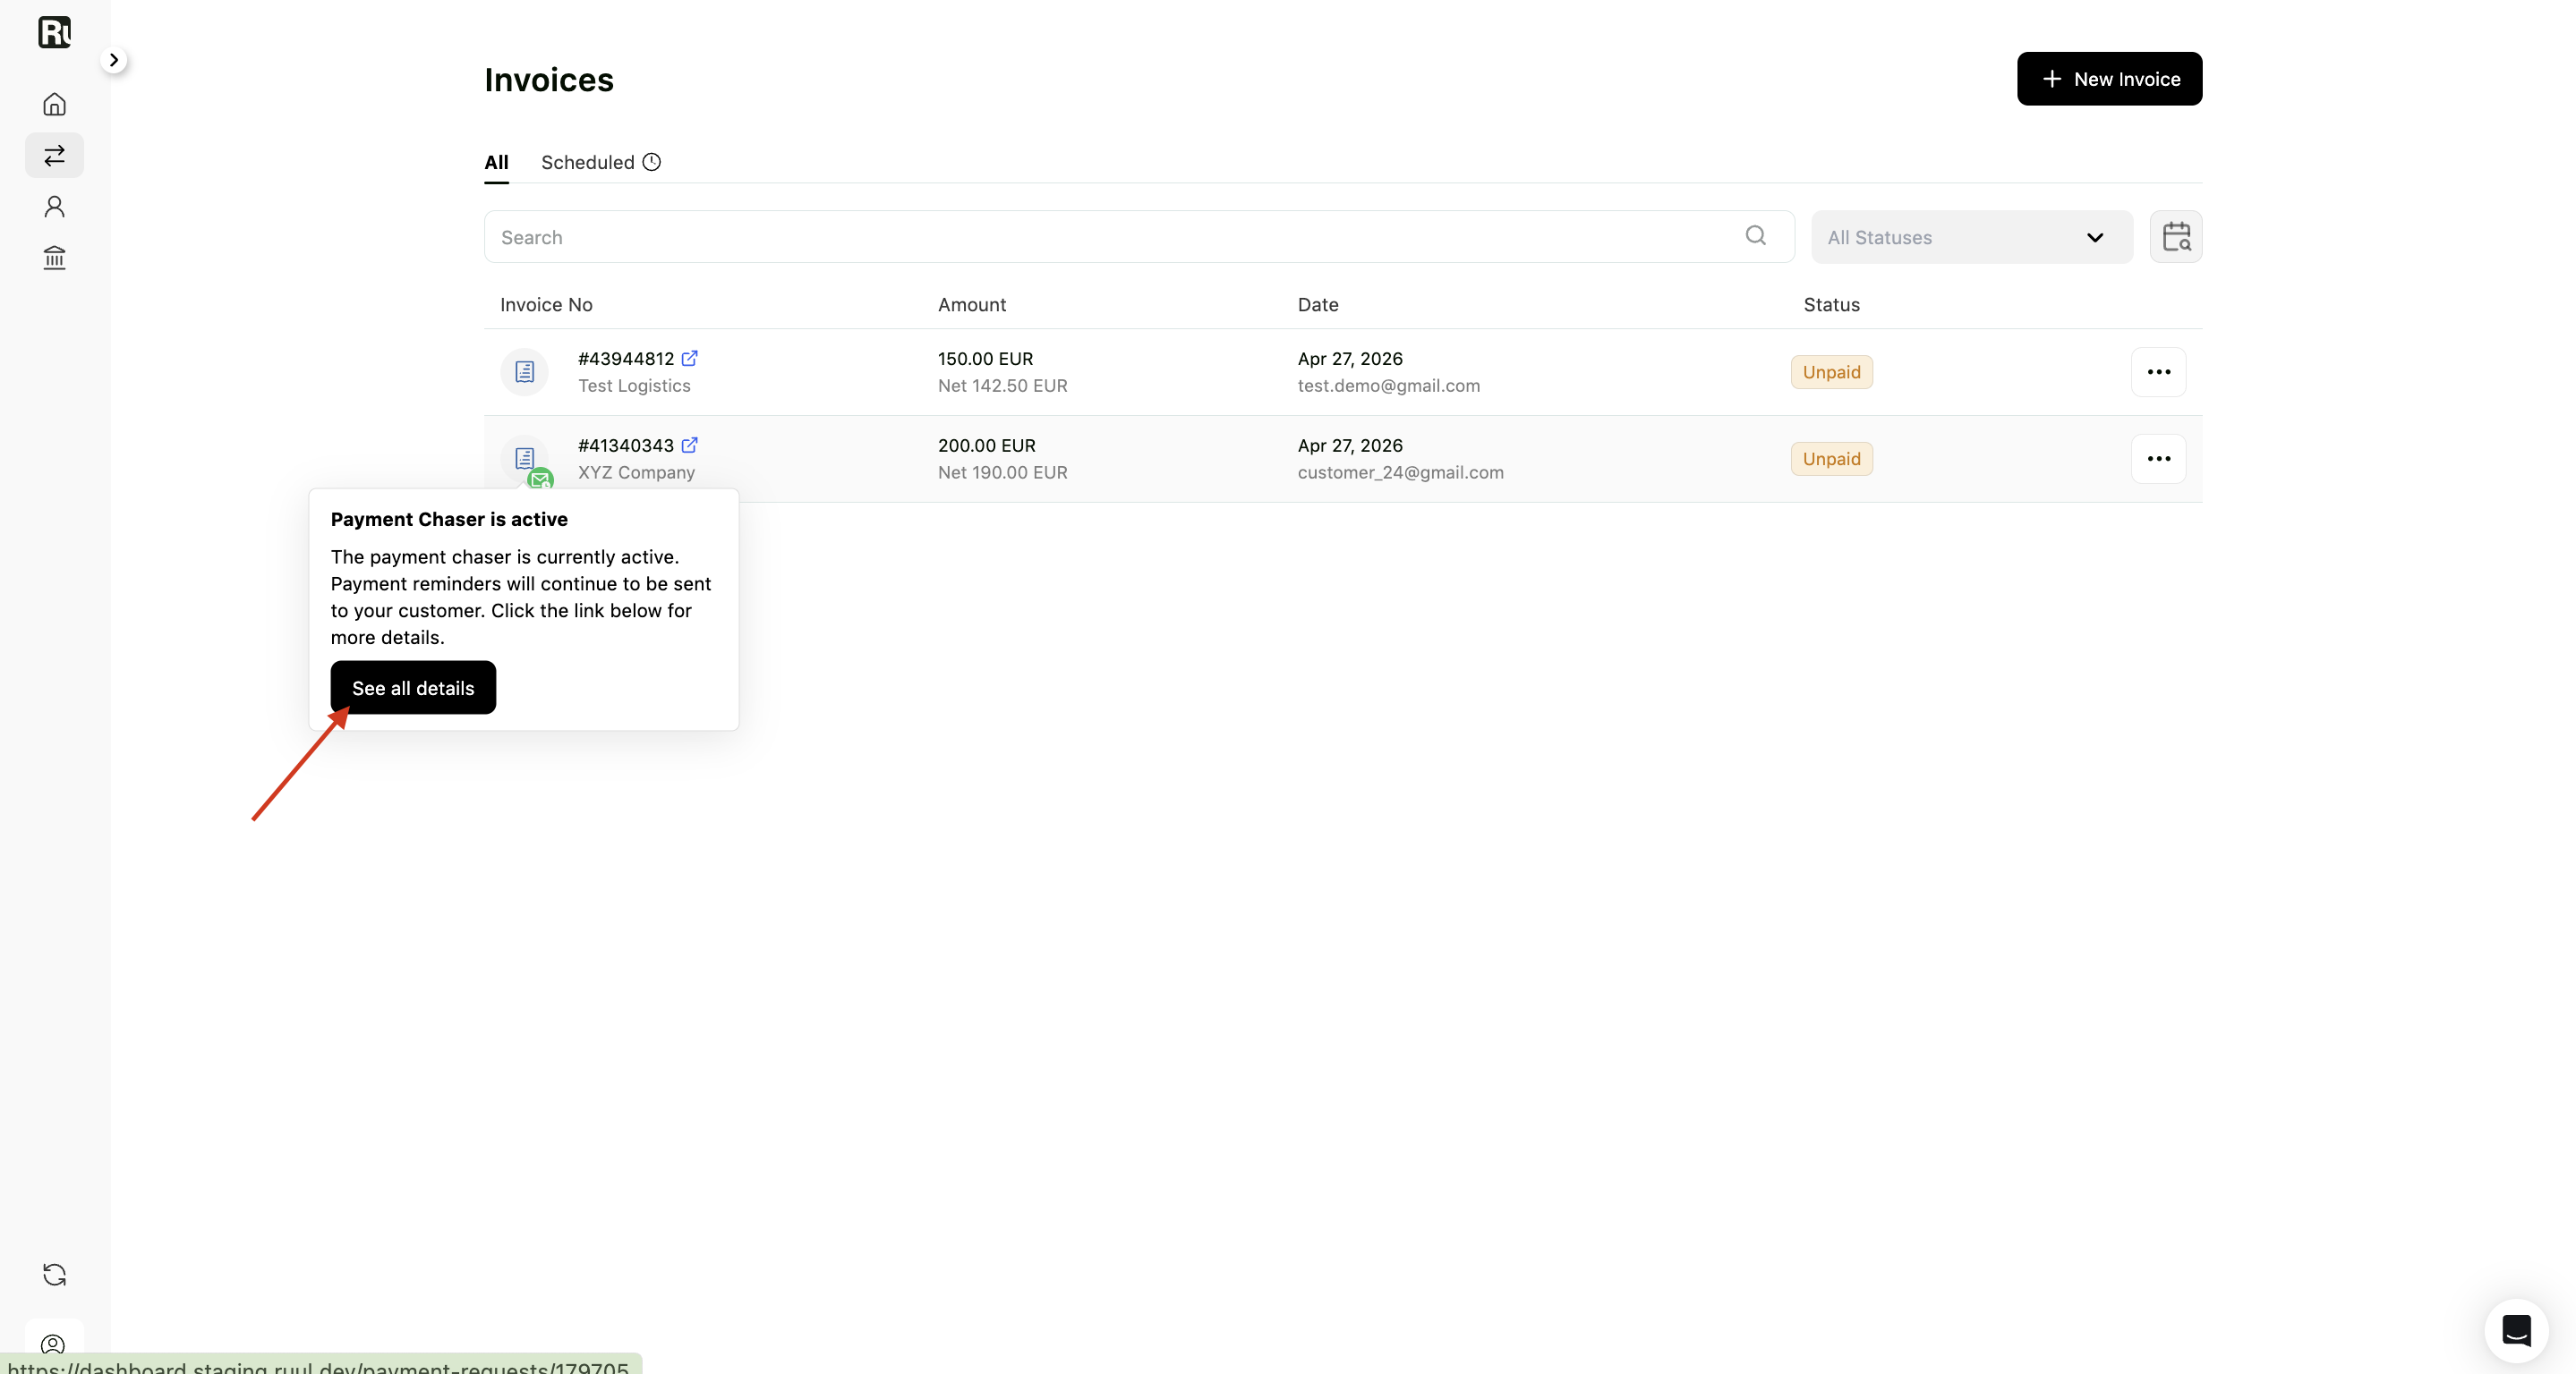Viewport: 2576px width, 1374px height.
Task: Click XYZ Company customer name
Action: [x=636, y=471]
